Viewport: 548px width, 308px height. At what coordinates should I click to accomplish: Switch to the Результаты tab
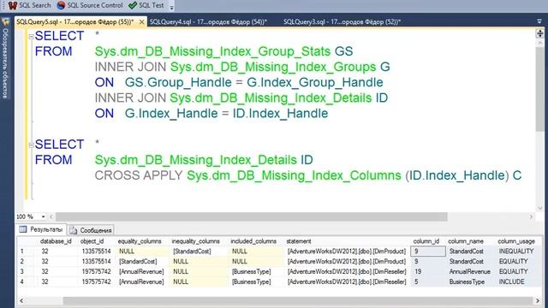coord(41,229)
